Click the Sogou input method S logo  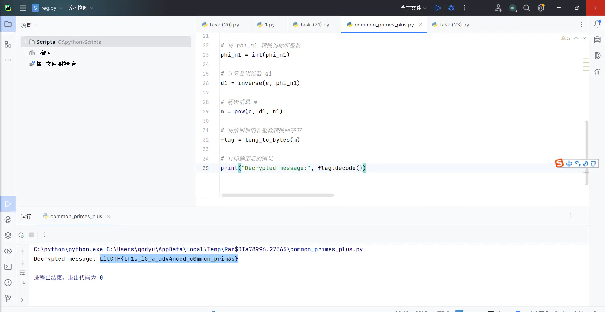pyautogui.click(x=559, y=163)
